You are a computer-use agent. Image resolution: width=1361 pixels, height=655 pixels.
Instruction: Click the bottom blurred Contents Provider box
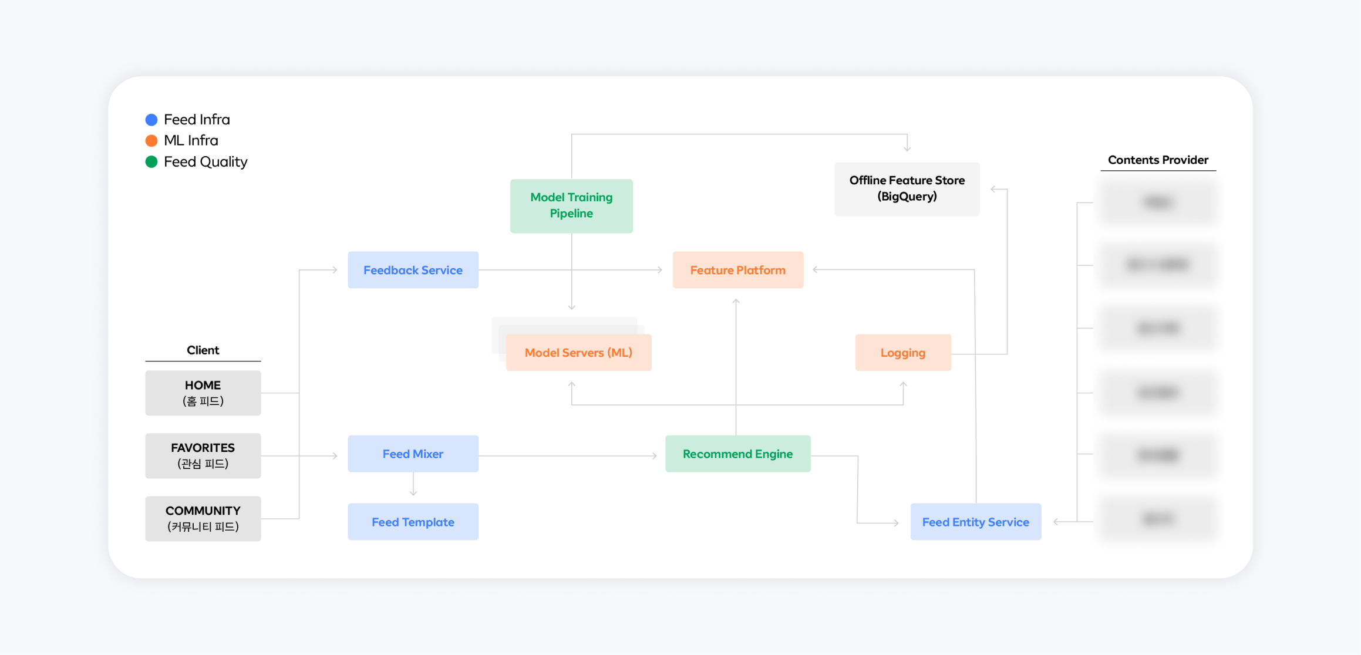1157,519
